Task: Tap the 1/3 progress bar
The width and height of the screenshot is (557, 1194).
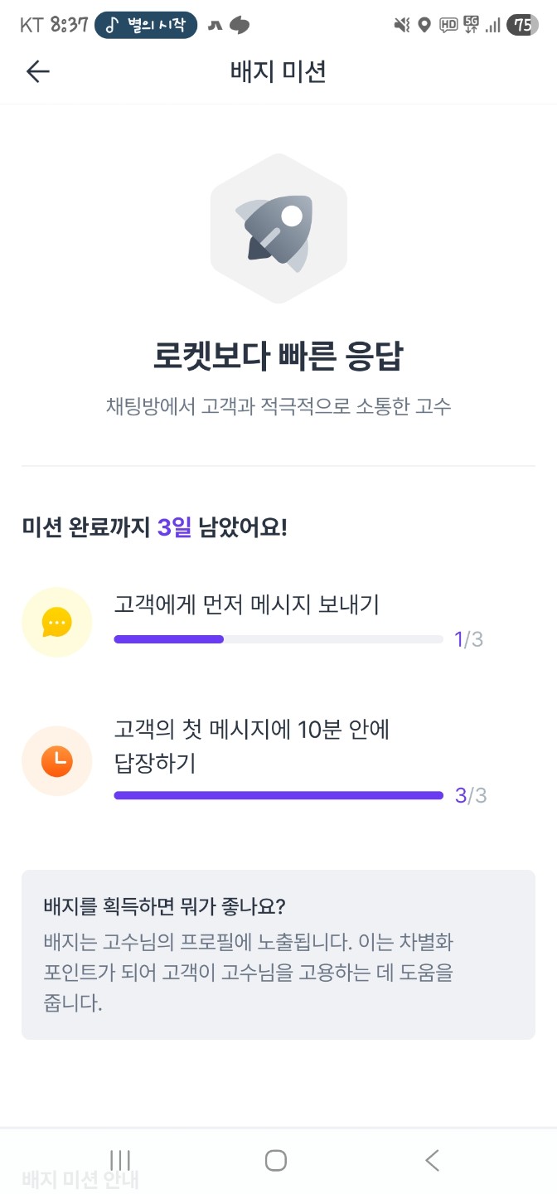Action: pos(278,638)
